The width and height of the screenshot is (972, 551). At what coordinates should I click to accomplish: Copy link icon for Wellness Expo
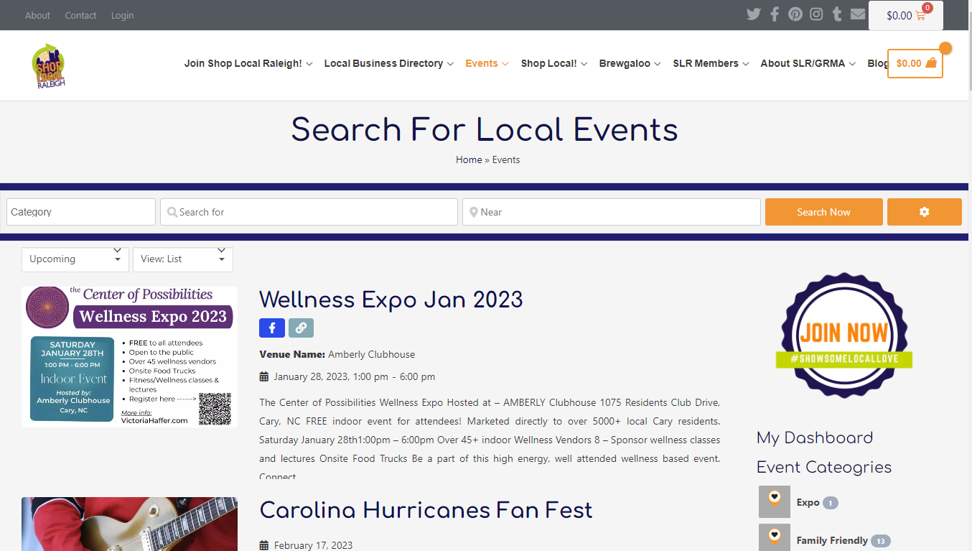click(301, 328)
